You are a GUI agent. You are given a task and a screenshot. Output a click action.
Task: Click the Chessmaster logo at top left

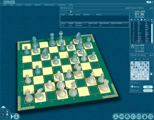pos(9,2)
